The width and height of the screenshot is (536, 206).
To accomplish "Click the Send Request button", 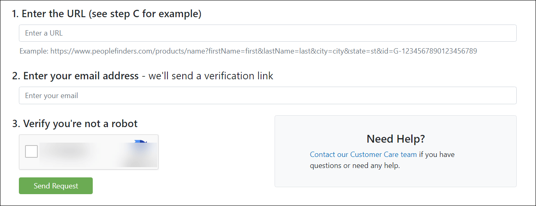I will coord(56,186).
